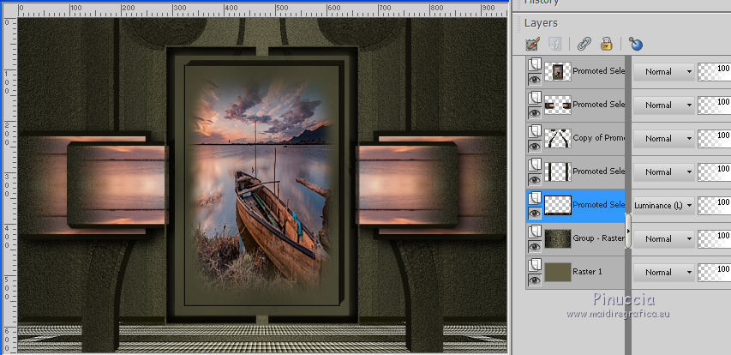Click layer type icon of Raster 1 layer
The image size is (731, 355).
click(535, 265)
